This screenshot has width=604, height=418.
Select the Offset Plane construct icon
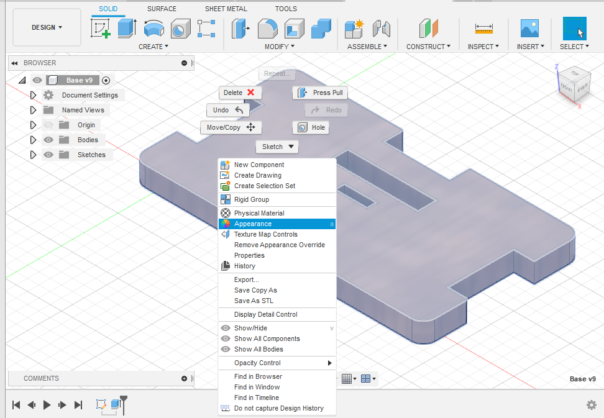click(x=428, y=29)
